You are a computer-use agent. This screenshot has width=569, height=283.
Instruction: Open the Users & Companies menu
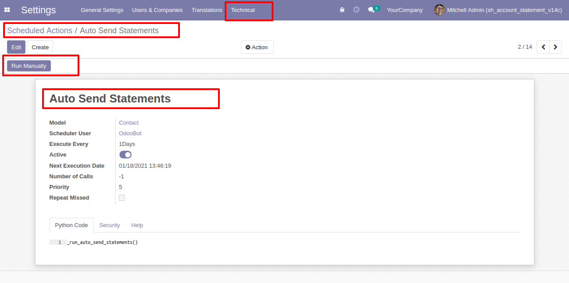[157, 10]
